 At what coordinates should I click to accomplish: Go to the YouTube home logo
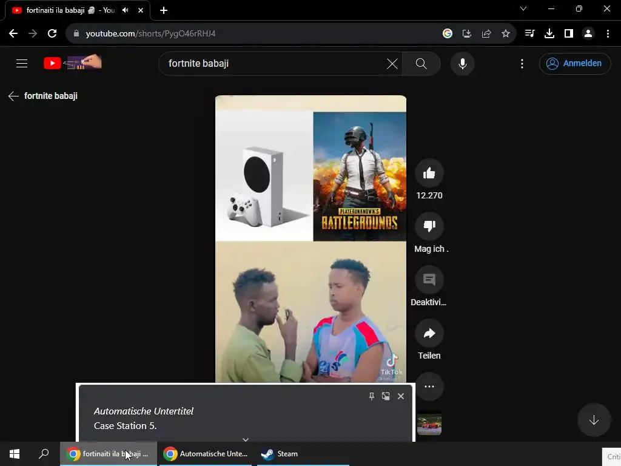73,62
